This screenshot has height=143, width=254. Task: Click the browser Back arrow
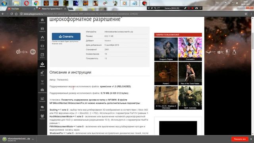tap(3, 14)
